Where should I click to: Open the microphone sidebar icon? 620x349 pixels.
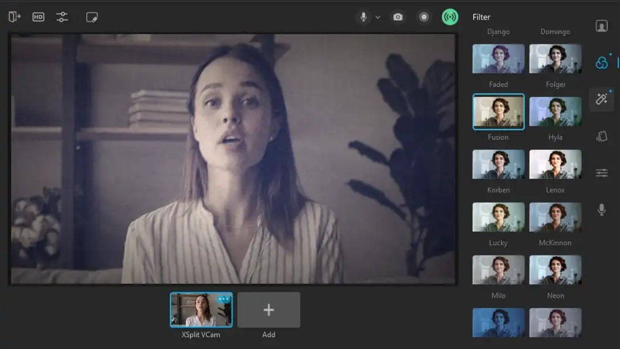coord(601,209)
